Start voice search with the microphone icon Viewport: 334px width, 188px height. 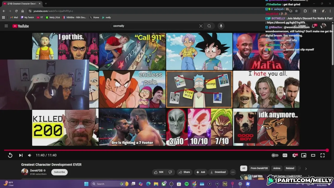[x=221, y=26]
